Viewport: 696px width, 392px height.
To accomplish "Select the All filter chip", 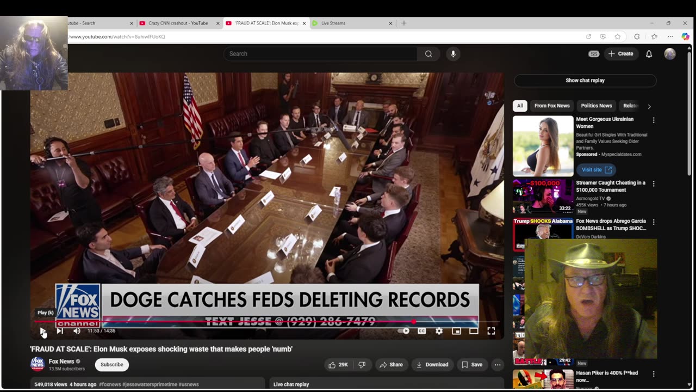I will pos(520,106).
